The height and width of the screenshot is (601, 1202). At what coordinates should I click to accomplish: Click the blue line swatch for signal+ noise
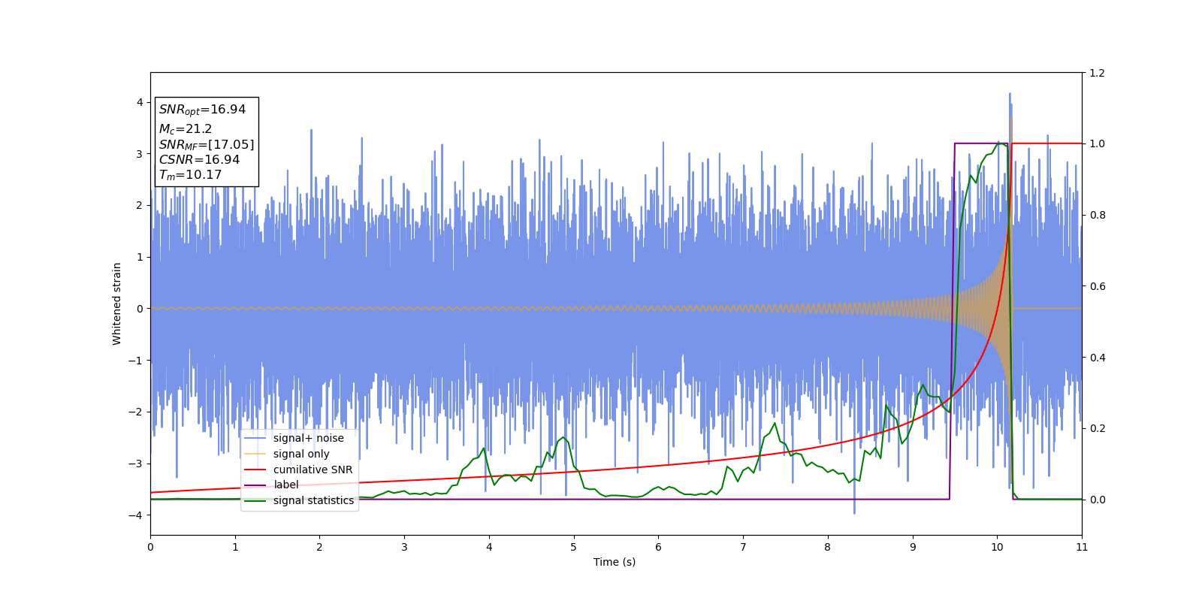click(255, 438)
